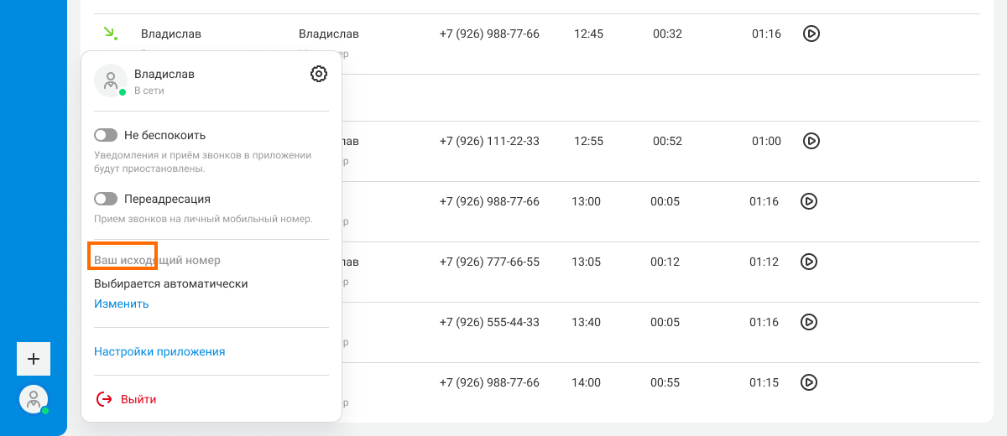Click the Не беспокоить label

click(164, 135)
